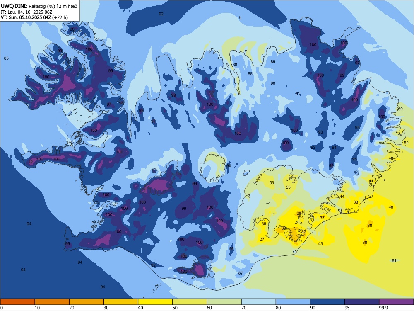Click the humidity value 52 on the map
This screenshot has width=414, height=311.
pyautogui.click(x=407, y=143)
